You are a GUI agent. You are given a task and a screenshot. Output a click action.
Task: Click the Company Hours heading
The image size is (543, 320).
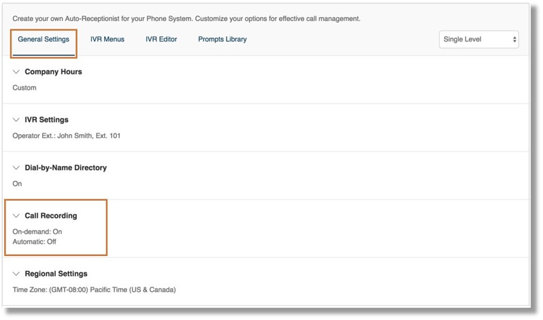[x=53, y=71]
